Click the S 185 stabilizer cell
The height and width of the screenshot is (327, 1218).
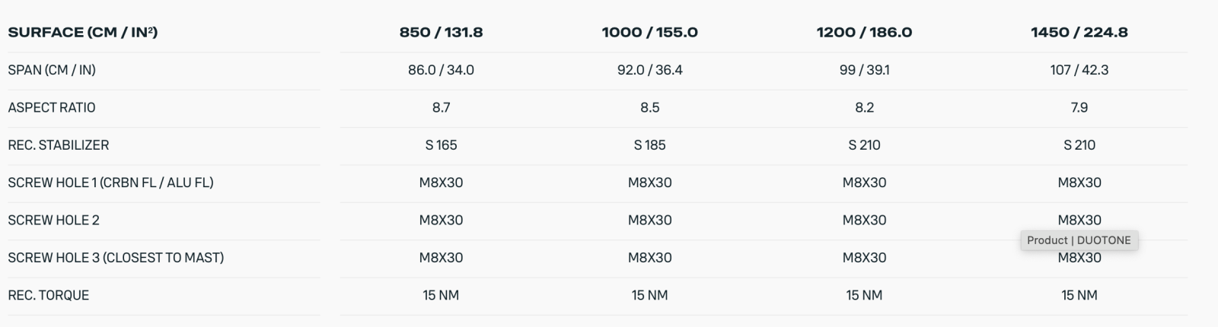[649, 144]
